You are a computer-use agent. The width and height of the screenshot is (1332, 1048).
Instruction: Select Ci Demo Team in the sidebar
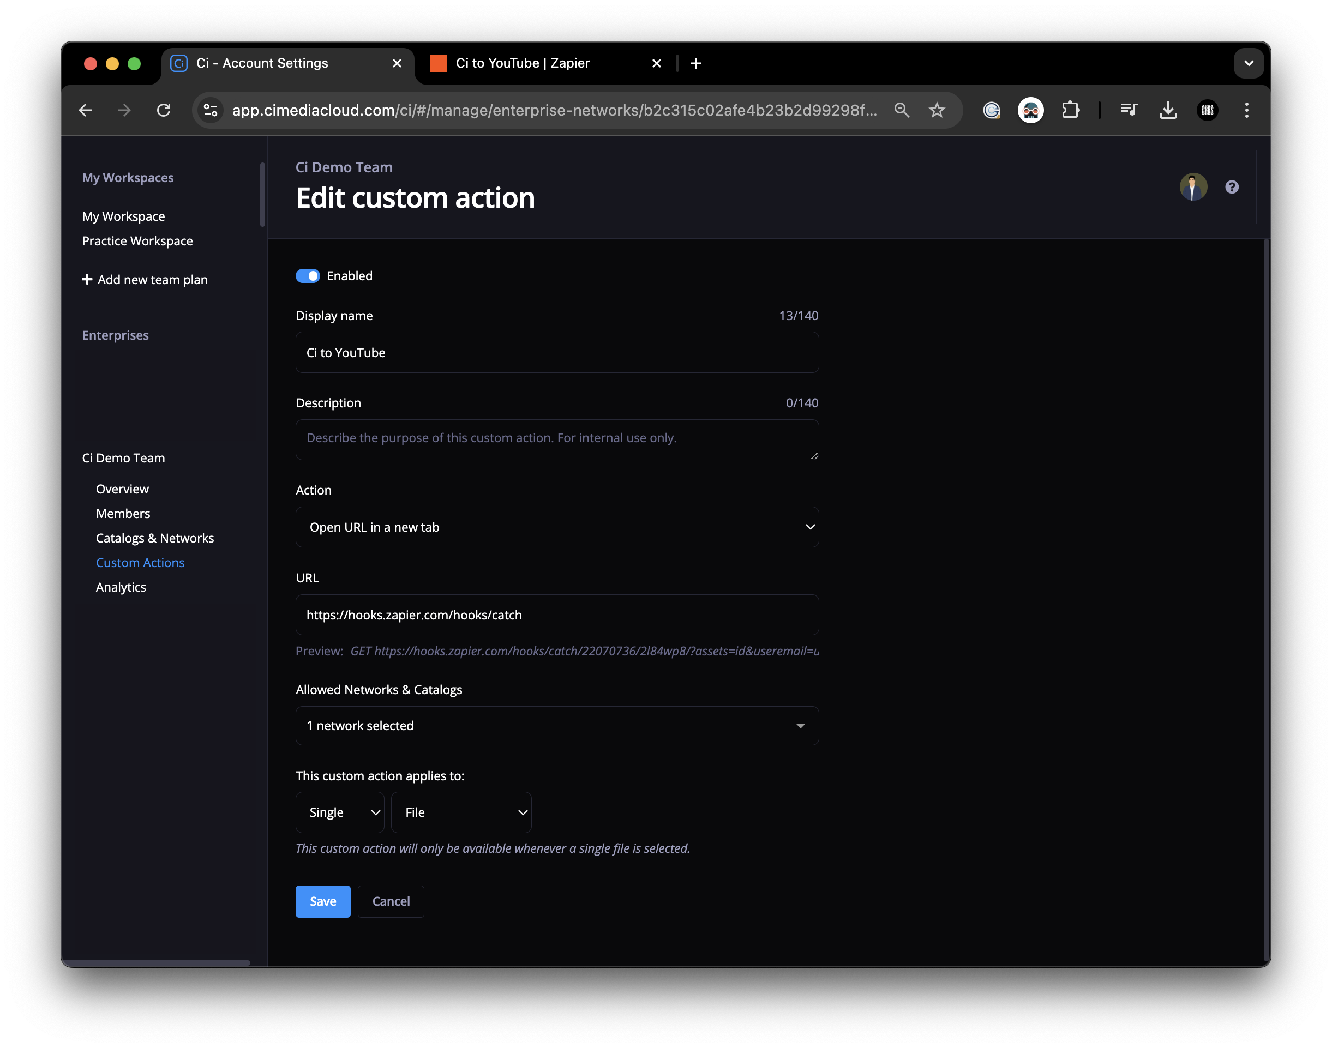click(x=123, y=459)
